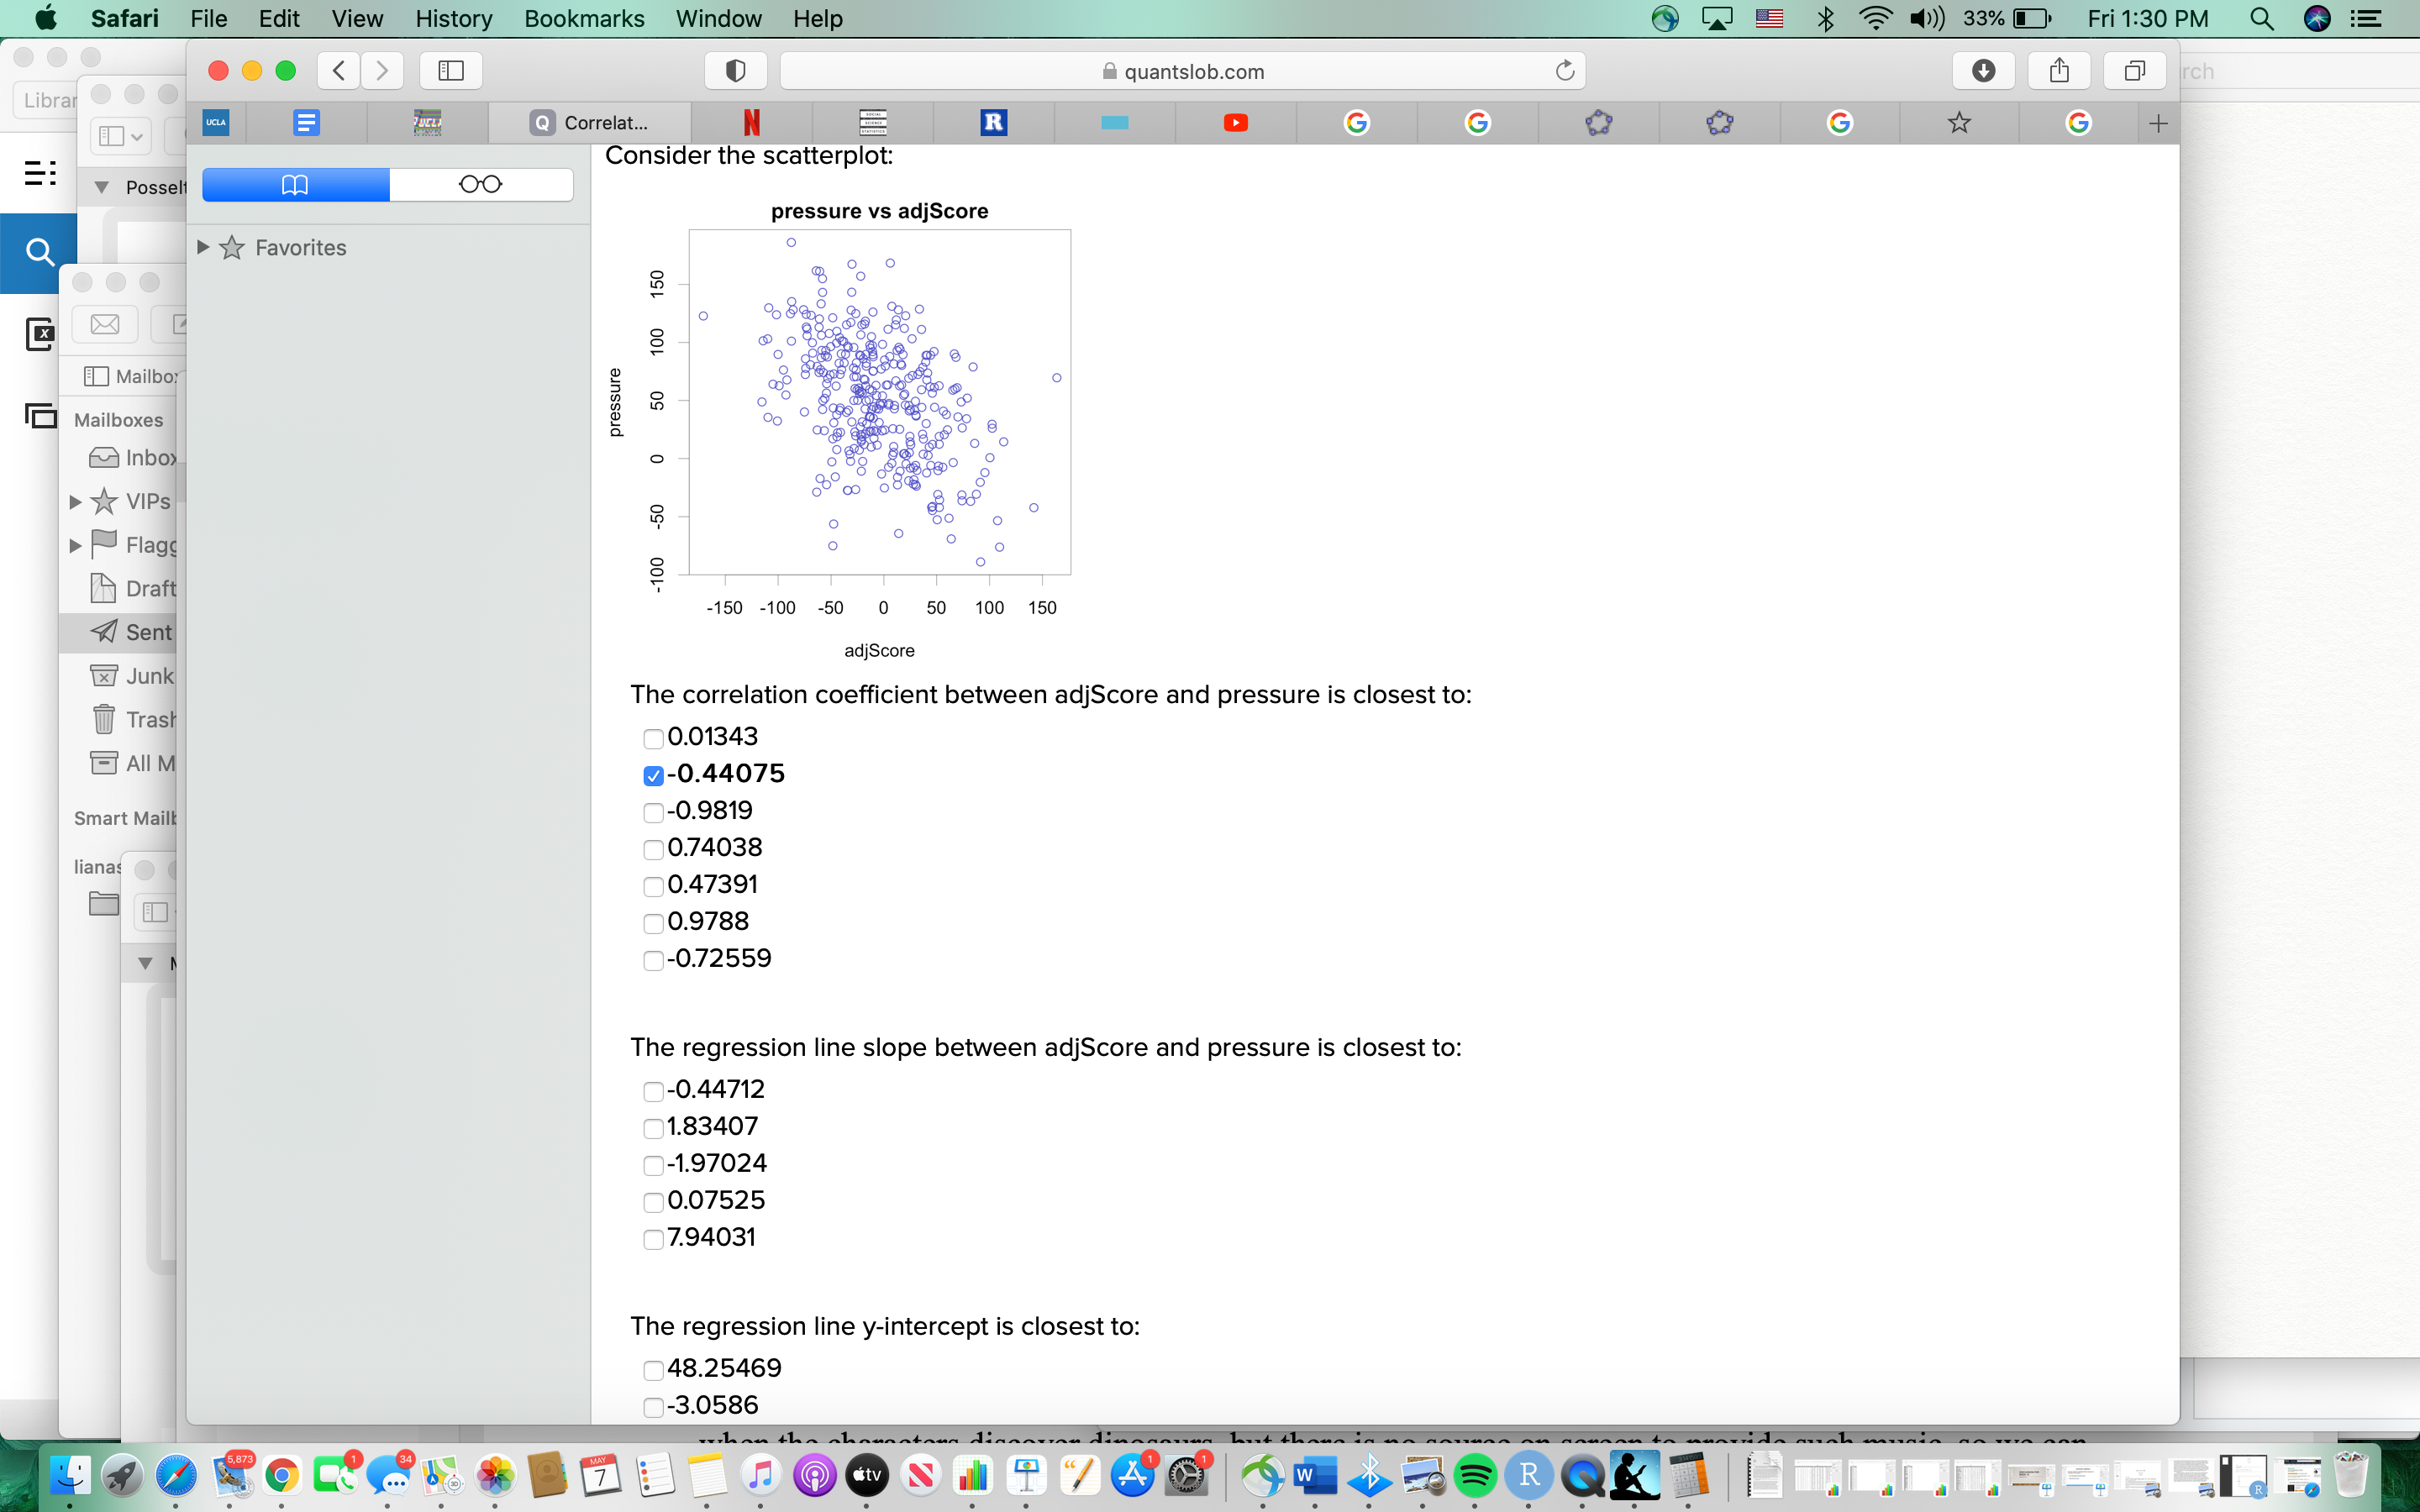Check the -0.9819 answer option
The height and width of the screenshot is (1512, 2420).
tap(654, 812)
